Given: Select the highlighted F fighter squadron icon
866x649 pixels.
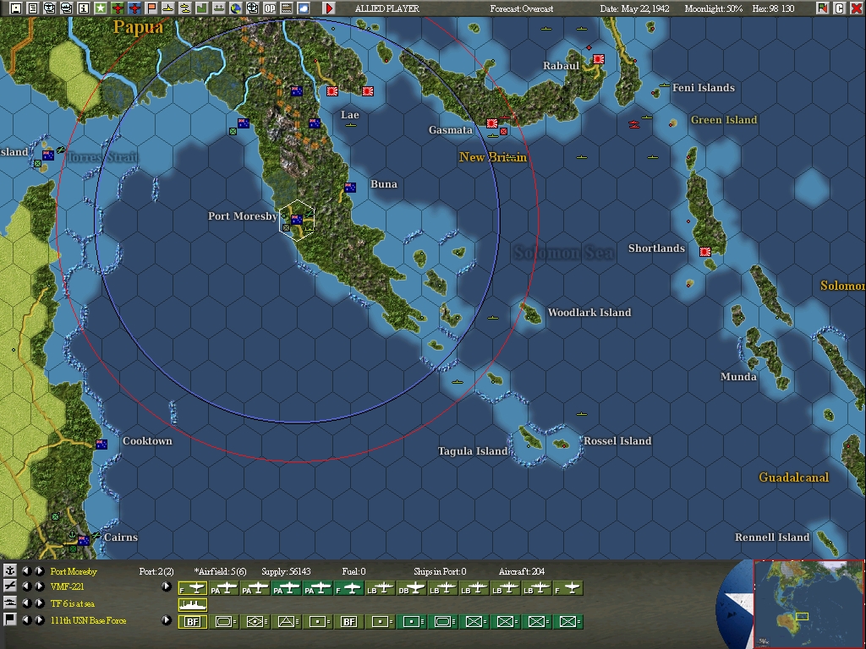Looking at the screenshot, I should [x=193, y=589].
